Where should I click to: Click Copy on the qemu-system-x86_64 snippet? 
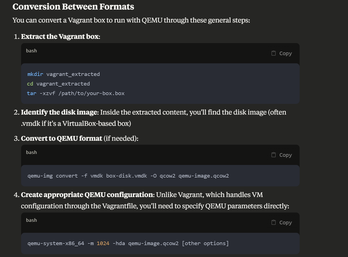tap(286, 222)
